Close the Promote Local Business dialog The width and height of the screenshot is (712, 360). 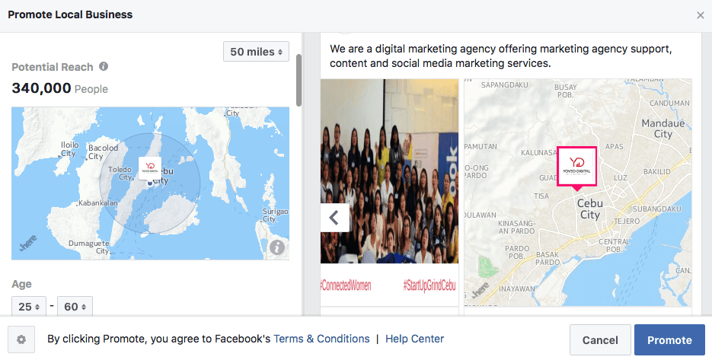pos(700,15)
